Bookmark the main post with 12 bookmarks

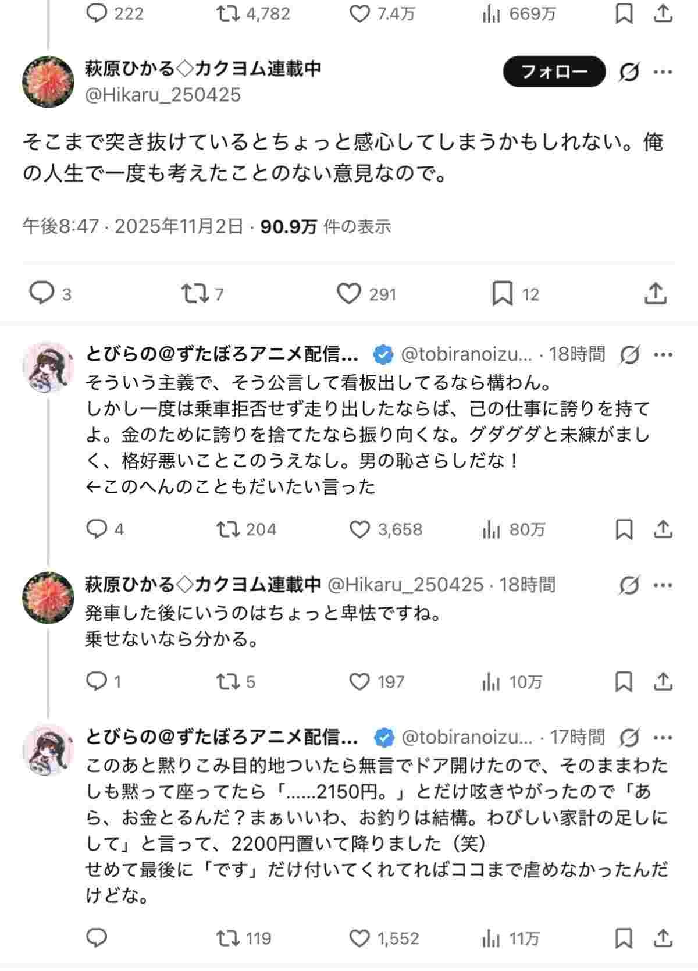coord(502,293)
